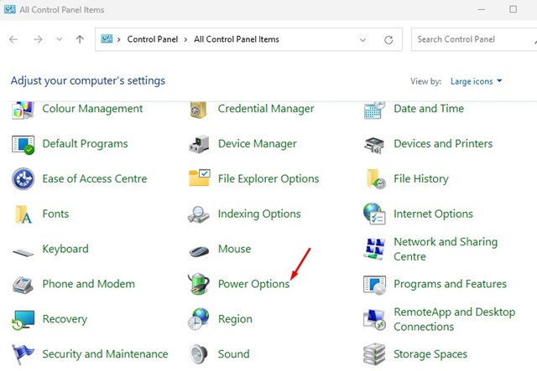Click the RemoteApp and Desktop Connections icon
Screen dimensions: 537x371
coord(374,320)
